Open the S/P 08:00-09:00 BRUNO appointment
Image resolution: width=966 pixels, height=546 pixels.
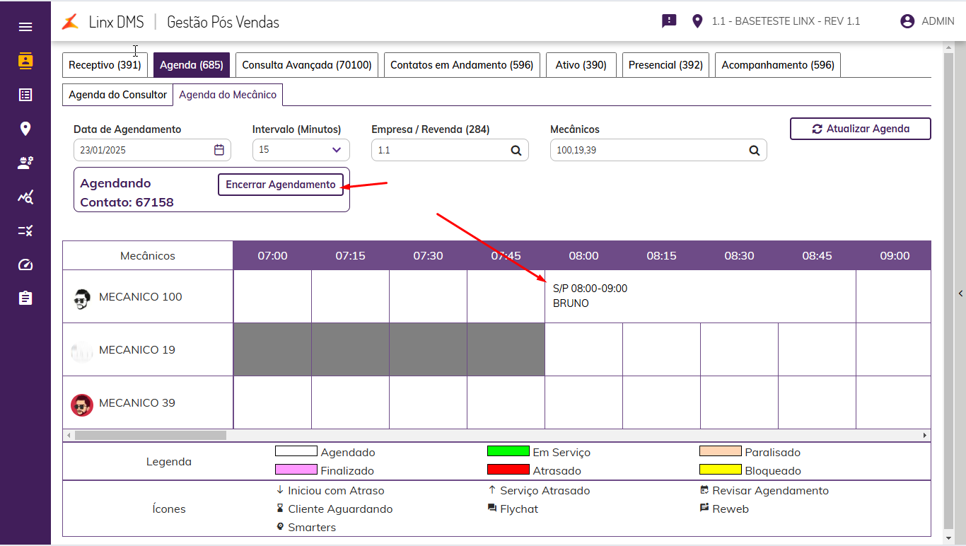(700, 296)
